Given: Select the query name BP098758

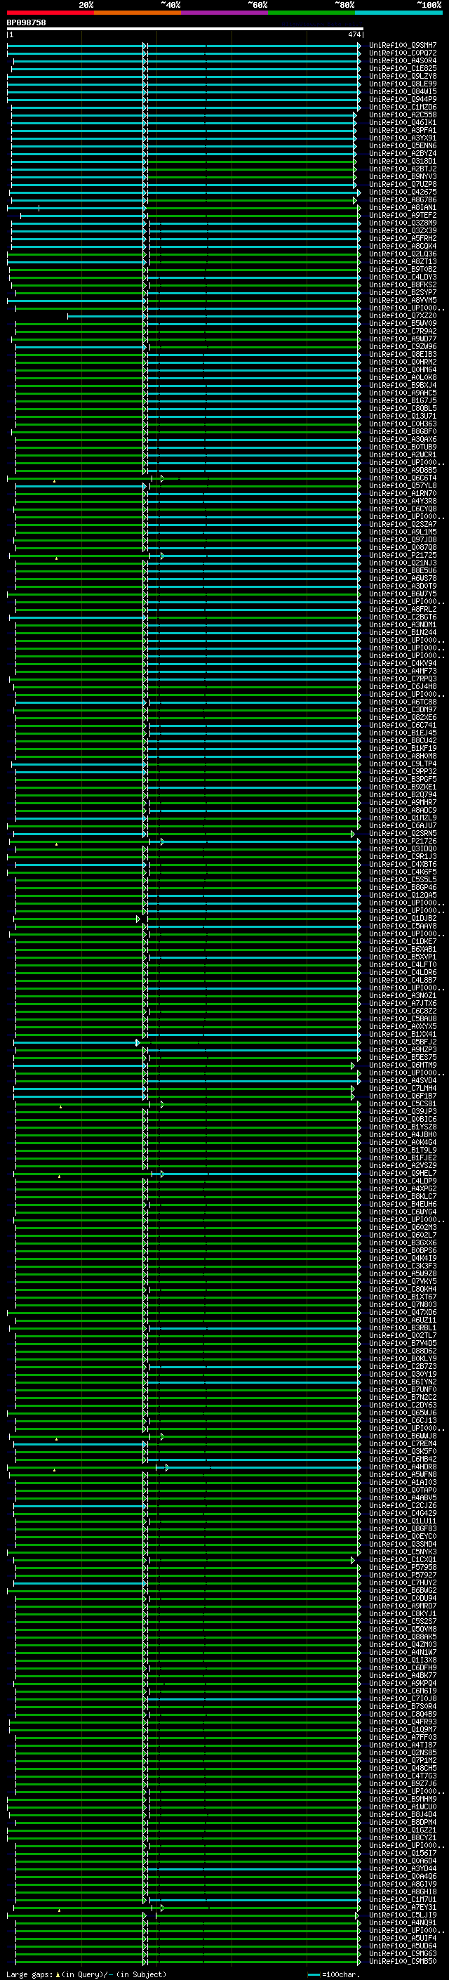Looking at the screenshot, I should pos(26,22).
